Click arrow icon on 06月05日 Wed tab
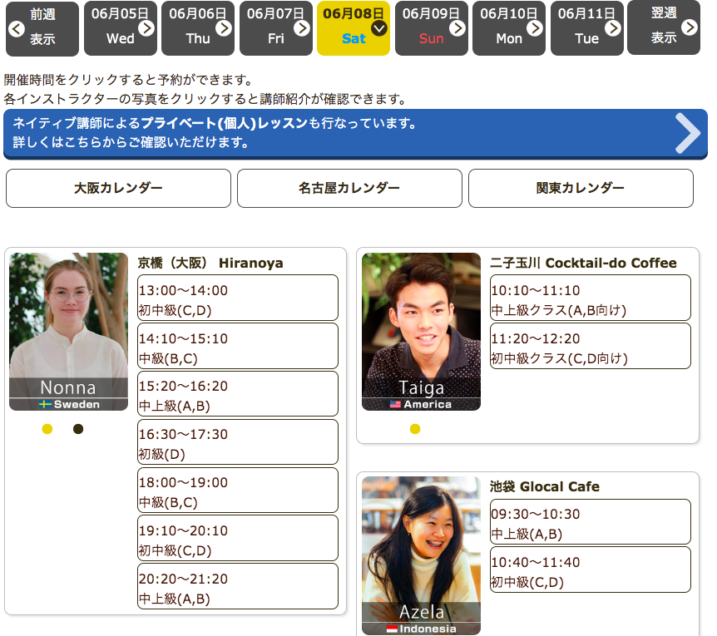 [x=146, y=28]
